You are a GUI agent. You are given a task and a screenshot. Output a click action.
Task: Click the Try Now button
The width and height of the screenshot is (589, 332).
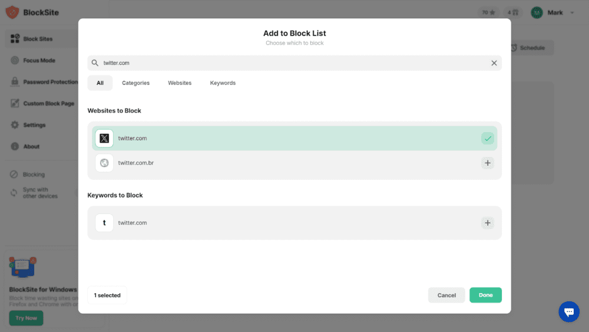coord(26,318)
